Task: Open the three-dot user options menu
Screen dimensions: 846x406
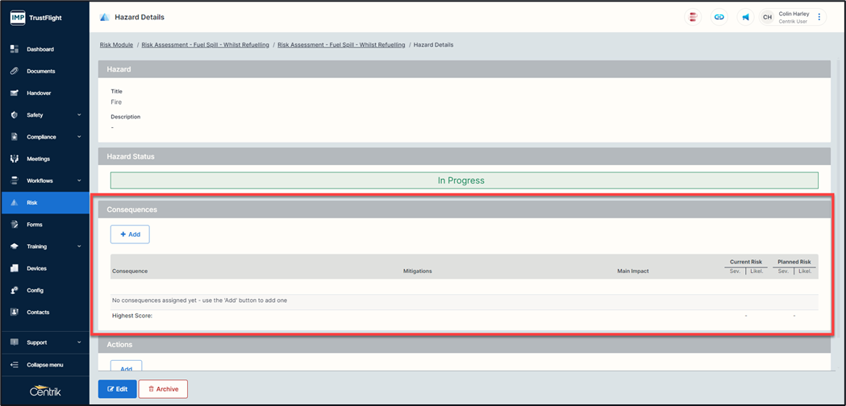Action: [819, 17]
